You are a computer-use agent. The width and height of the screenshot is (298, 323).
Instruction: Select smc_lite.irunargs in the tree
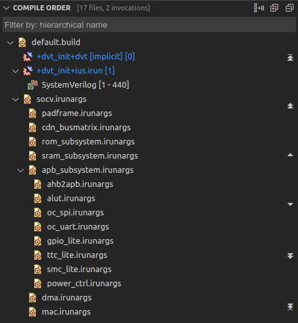[79, 269]
